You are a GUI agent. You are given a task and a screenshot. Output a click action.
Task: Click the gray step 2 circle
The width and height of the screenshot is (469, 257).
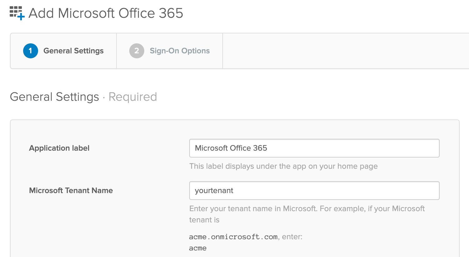[x=136, y=51]
